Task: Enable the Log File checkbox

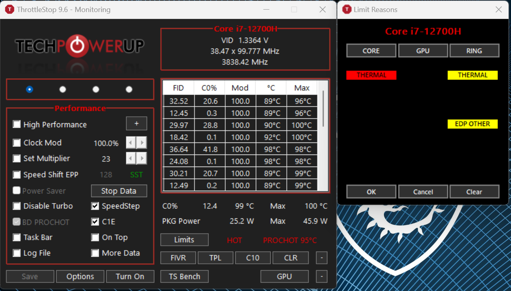Action: [x=16, y=253]
